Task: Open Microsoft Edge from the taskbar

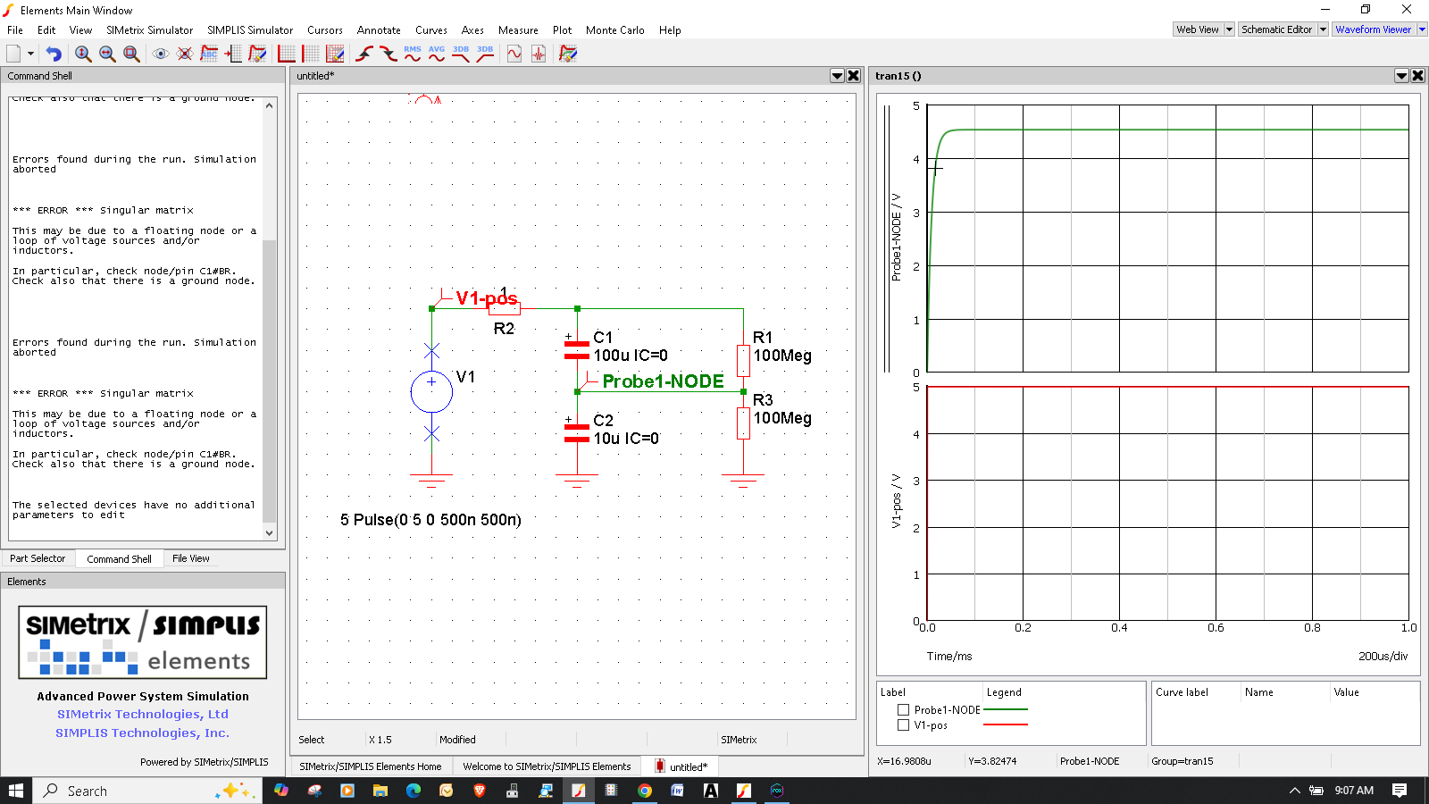Action: (x=413, y=791)
